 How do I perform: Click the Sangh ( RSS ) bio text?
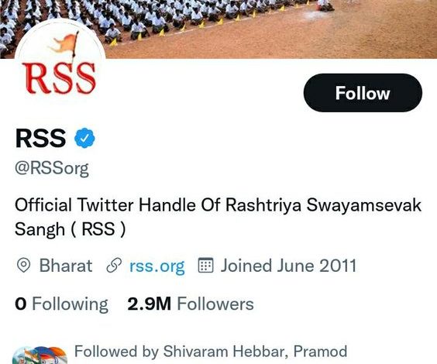[70, 229]
